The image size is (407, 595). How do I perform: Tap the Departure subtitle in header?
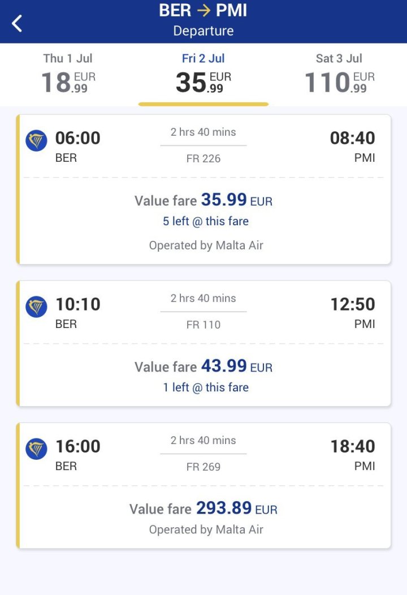203,31
